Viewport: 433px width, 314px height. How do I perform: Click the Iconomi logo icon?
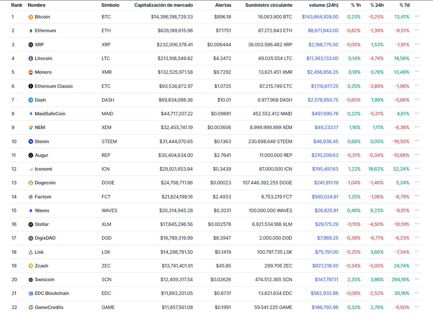click(31, 169)
